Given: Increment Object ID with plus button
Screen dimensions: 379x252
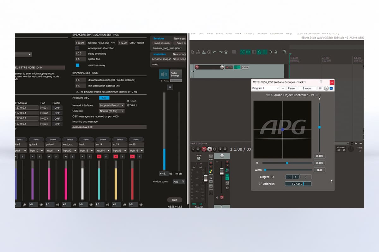Looking at the screenshot, I should click(x=296, y=177).
